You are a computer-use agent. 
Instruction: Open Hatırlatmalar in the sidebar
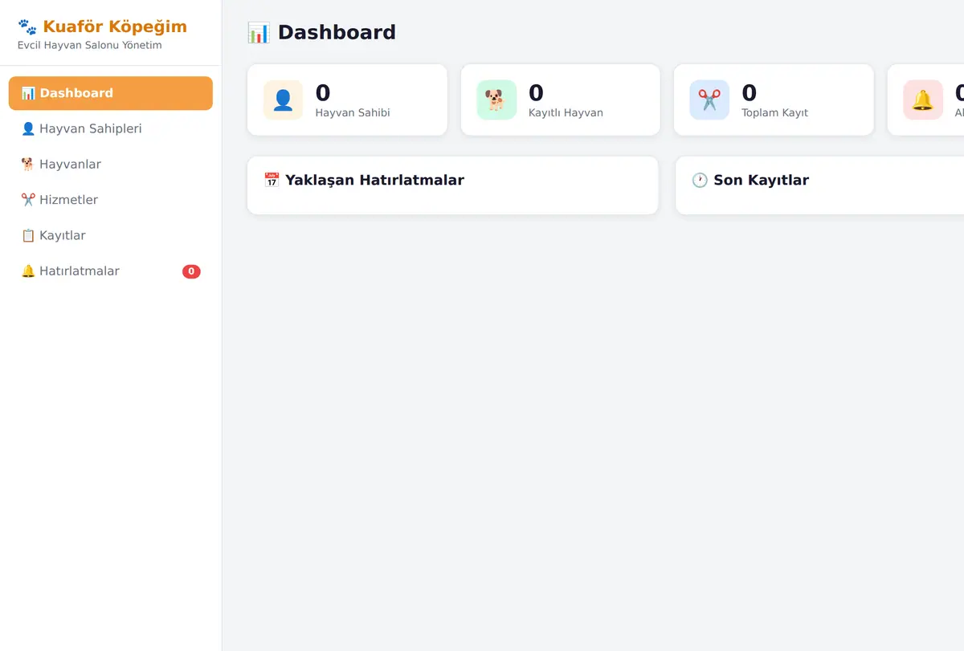point(111,271)
